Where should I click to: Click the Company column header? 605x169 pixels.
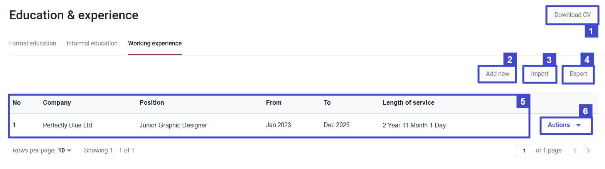(57, 103)
